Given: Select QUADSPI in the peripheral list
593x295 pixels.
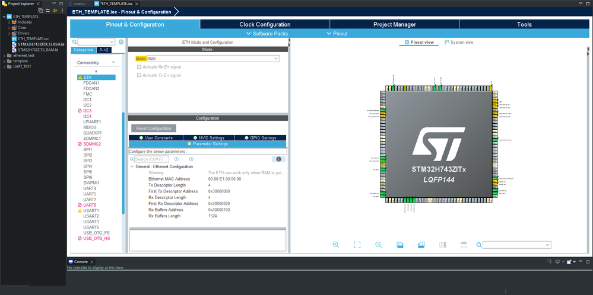Looking at the screenshot, I should point(92,133).
